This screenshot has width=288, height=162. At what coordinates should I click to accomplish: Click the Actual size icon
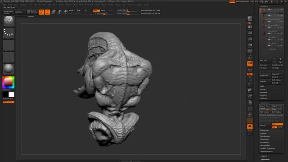[250, 40]
